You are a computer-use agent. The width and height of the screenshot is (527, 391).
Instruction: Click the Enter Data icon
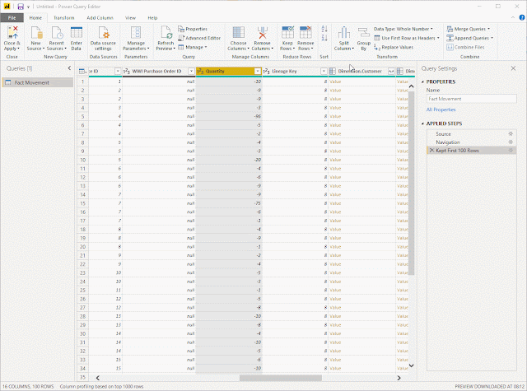[x=77, y=33]
